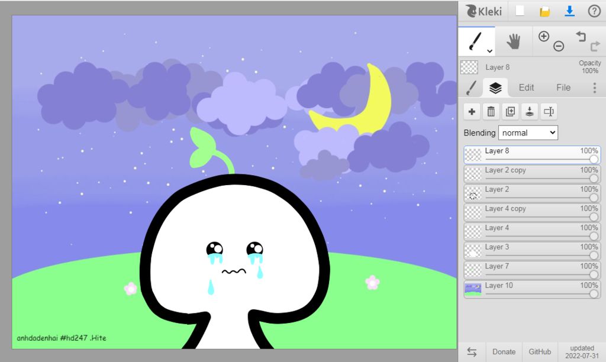Click the Layer 3 opacity slider handle
Viewport: 606px width, 362px height.
pos(594,255)
